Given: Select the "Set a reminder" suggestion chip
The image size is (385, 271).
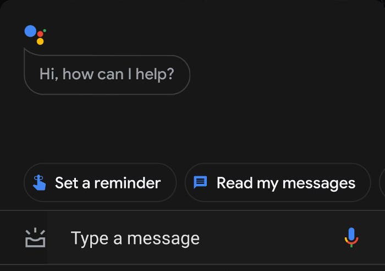Looking at the screenshot, I should point(100,182).
